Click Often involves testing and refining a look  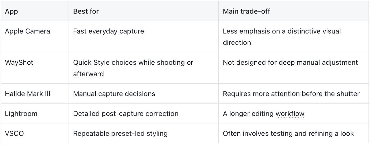(288, 133)
